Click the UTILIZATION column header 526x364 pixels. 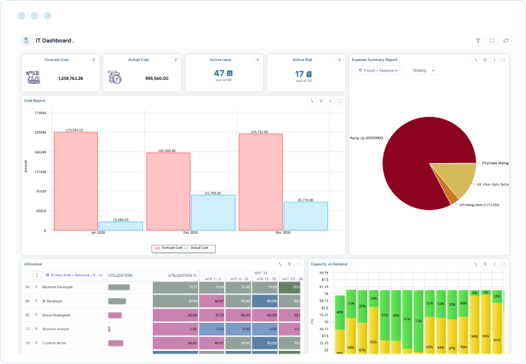point(120,276)
